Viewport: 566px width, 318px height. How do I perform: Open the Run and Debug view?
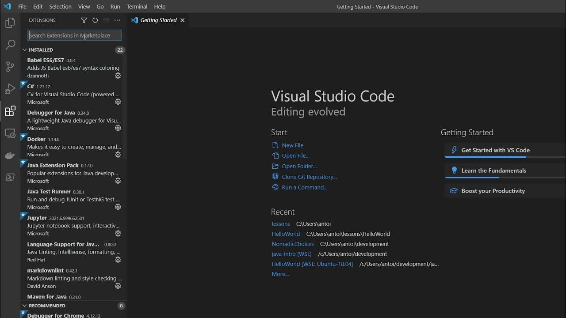click(x=10, y=89)
